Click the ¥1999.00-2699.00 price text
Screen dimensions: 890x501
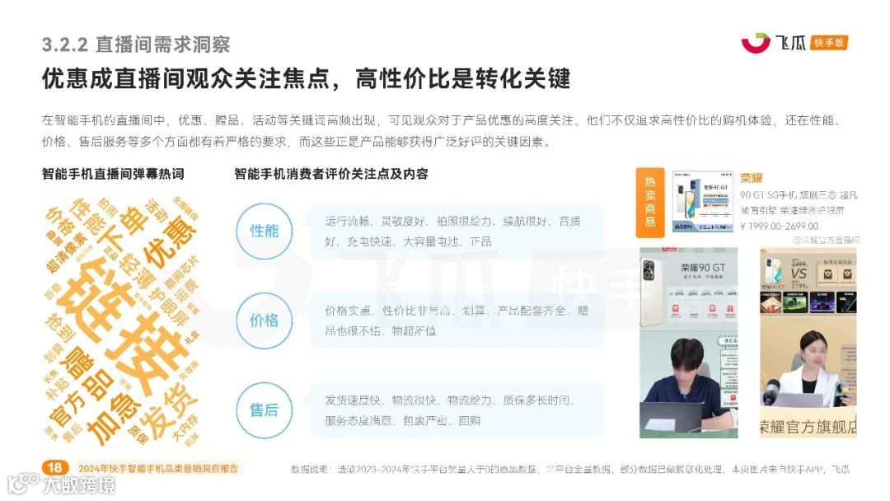(x=779, y=226)
